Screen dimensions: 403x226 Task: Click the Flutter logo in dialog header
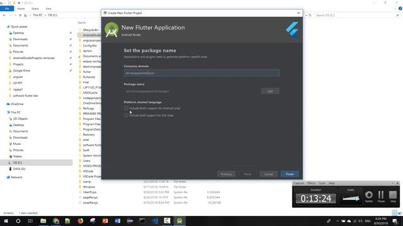(x=292, y=30)
